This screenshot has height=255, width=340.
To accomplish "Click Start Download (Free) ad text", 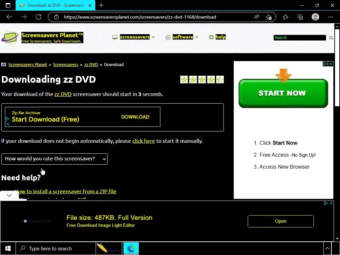I will 45,119.
